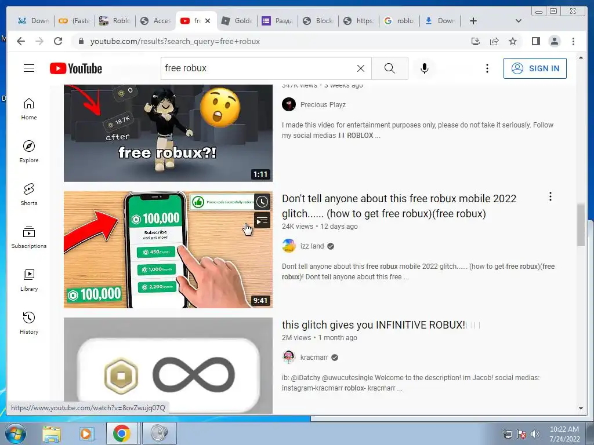Open Library in the sidebar
This screenshot has width=594, height=445.
tap(29, 280)
